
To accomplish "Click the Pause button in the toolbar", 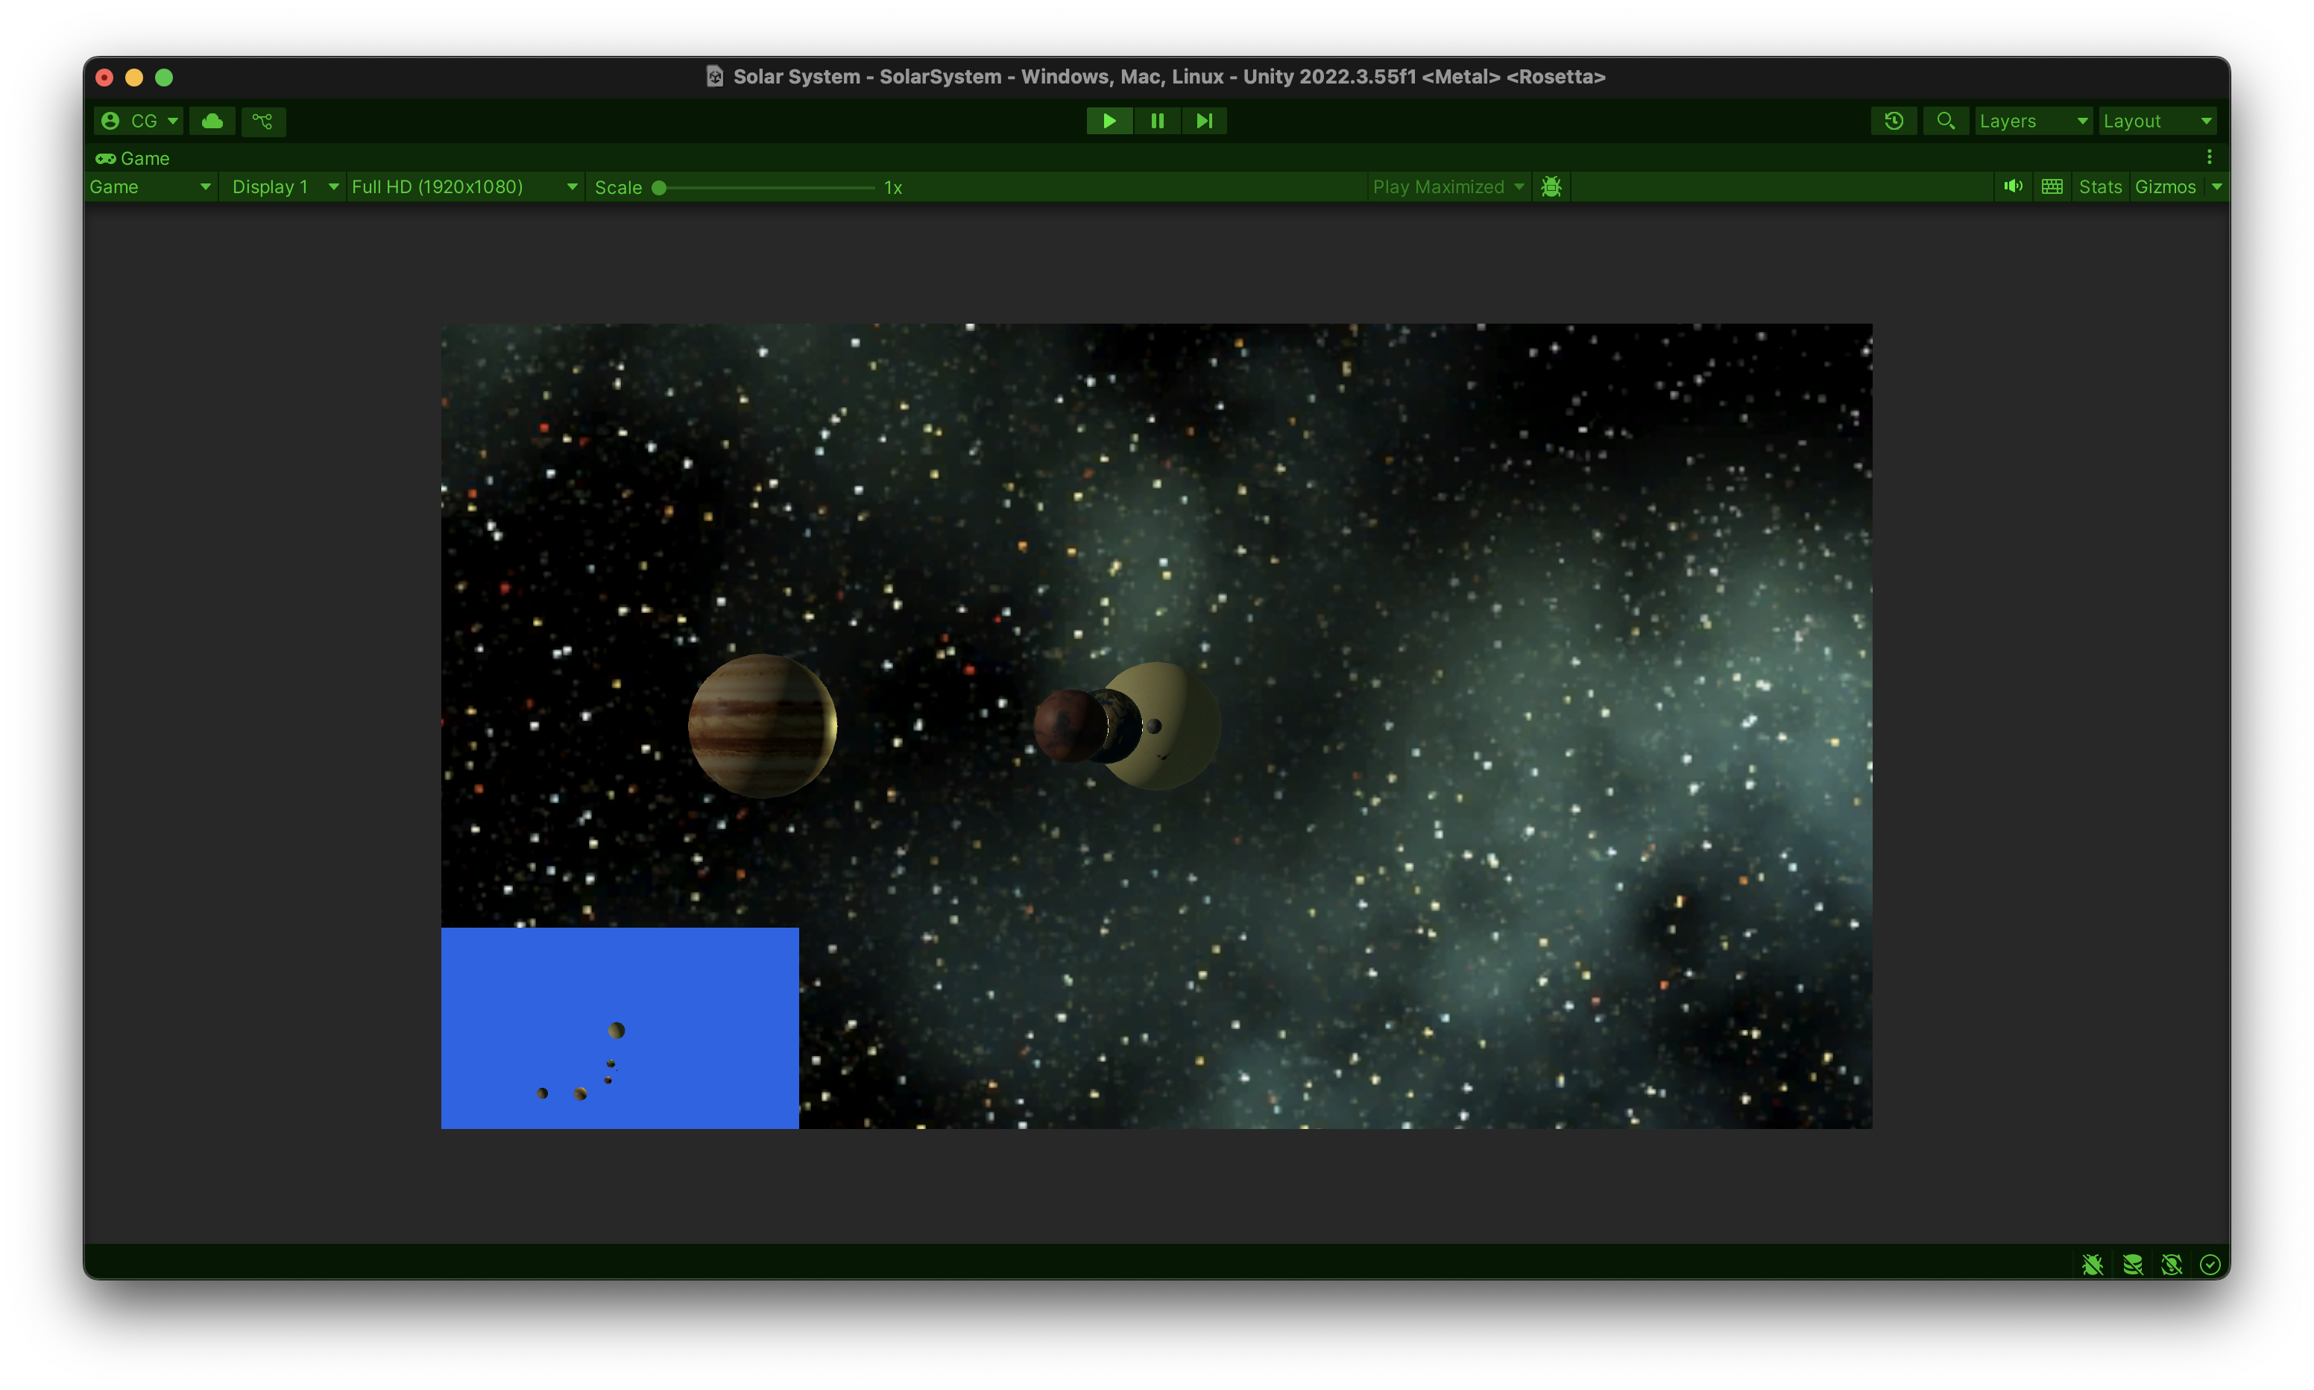I will tap(1157, 121).
